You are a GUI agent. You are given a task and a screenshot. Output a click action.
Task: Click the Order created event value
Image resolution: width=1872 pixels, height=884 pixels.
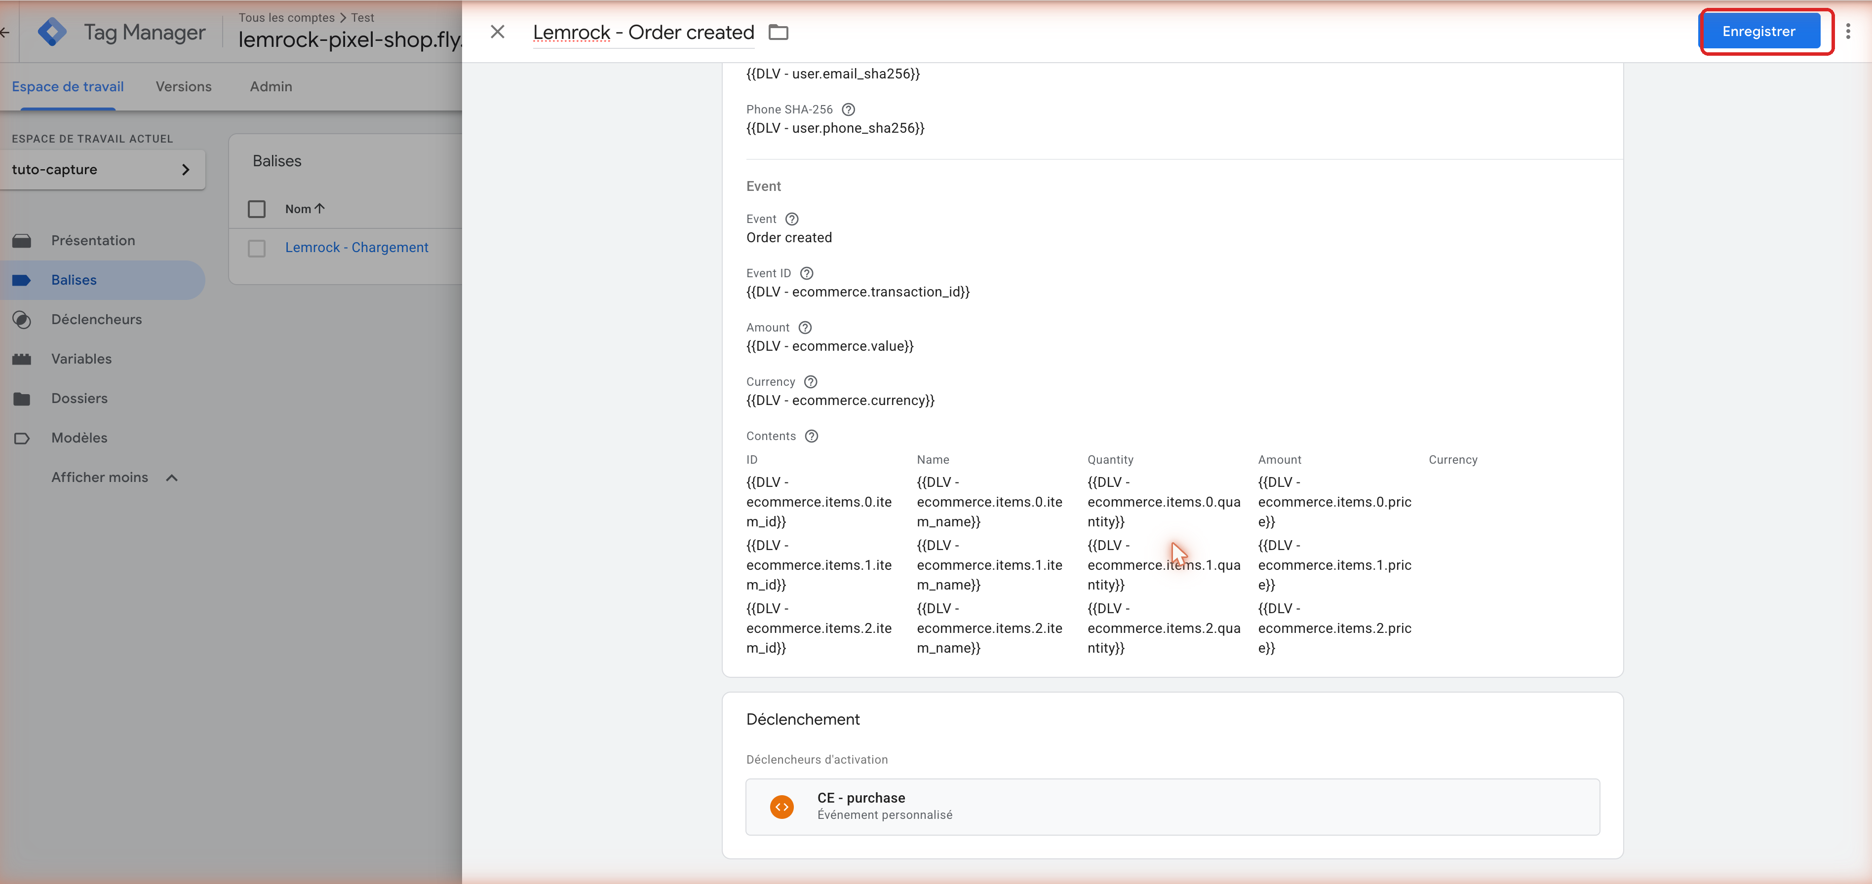pos(789,237)
